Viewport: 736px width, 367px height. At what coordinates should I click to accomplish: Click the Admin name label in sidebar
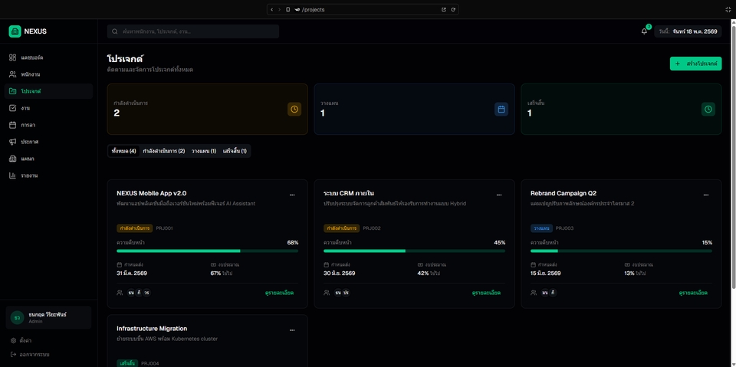click(34, 322)
